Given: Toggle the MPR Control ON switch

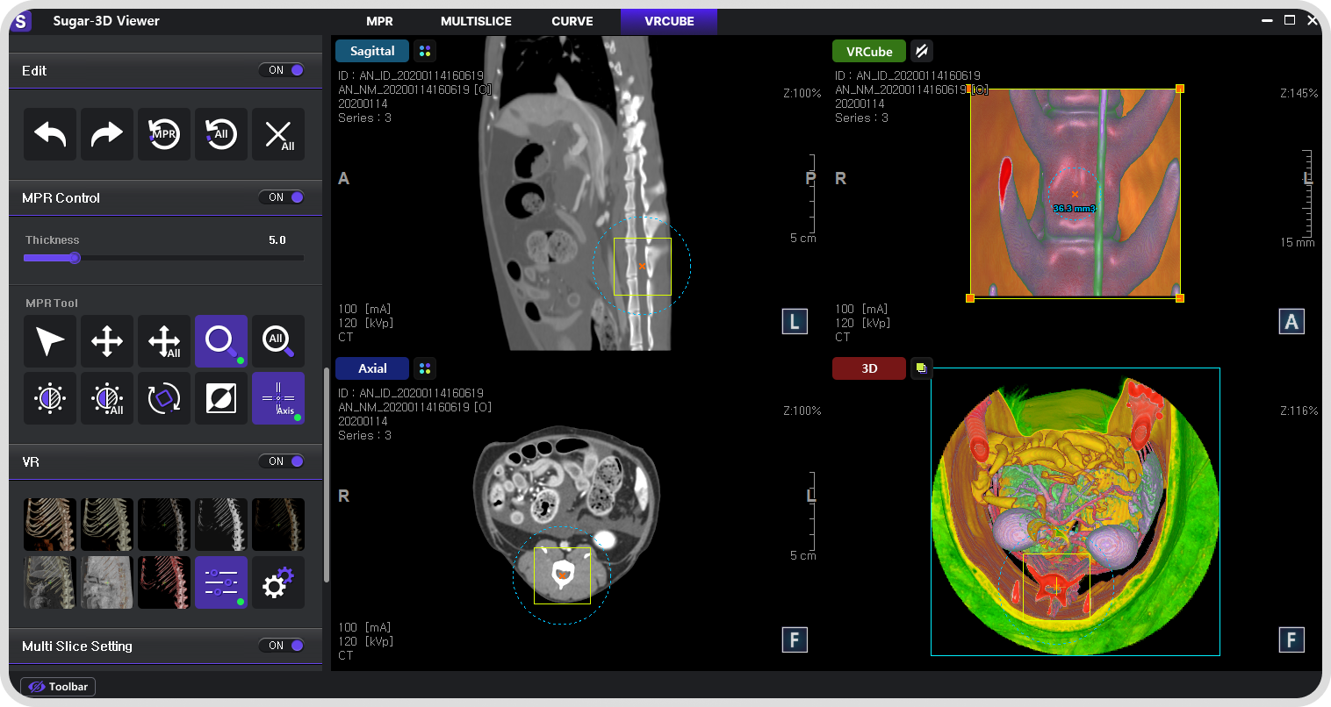Looking at the screenshot, I should 282,197.
